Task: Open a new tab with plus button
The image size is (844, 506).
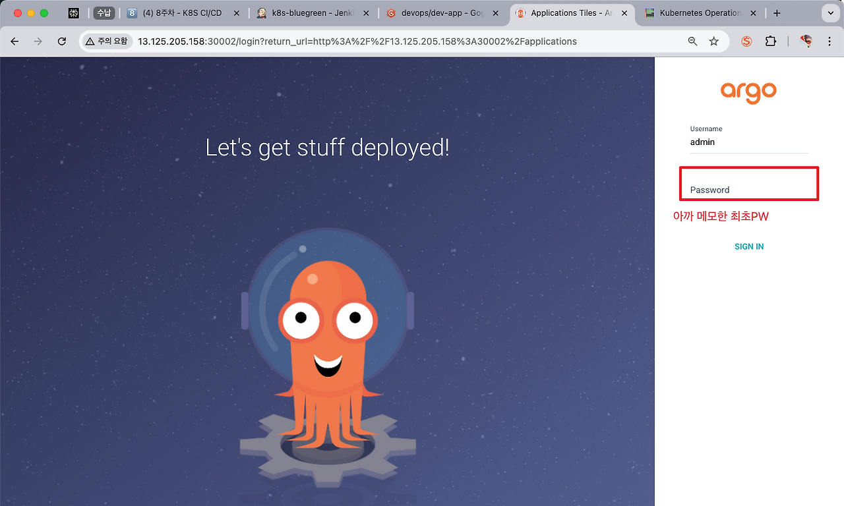Action: (777, 13)
